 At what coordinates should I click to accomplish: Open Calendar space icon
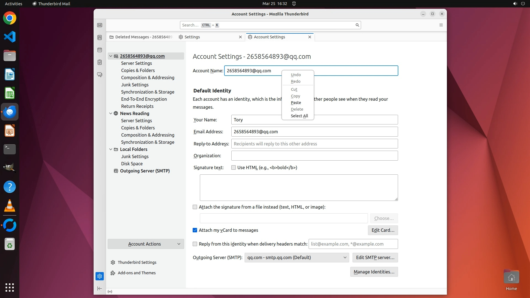100,50
